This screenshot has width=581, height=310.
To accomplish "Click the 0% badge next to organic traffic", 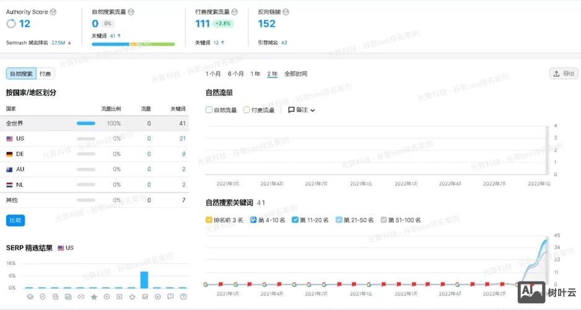I will [x=107, y=24].
